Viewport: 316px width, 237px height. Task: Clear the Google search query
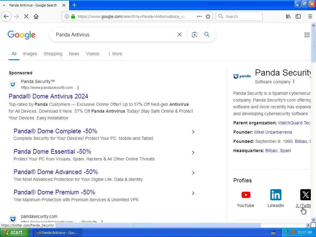pos(180,35)
